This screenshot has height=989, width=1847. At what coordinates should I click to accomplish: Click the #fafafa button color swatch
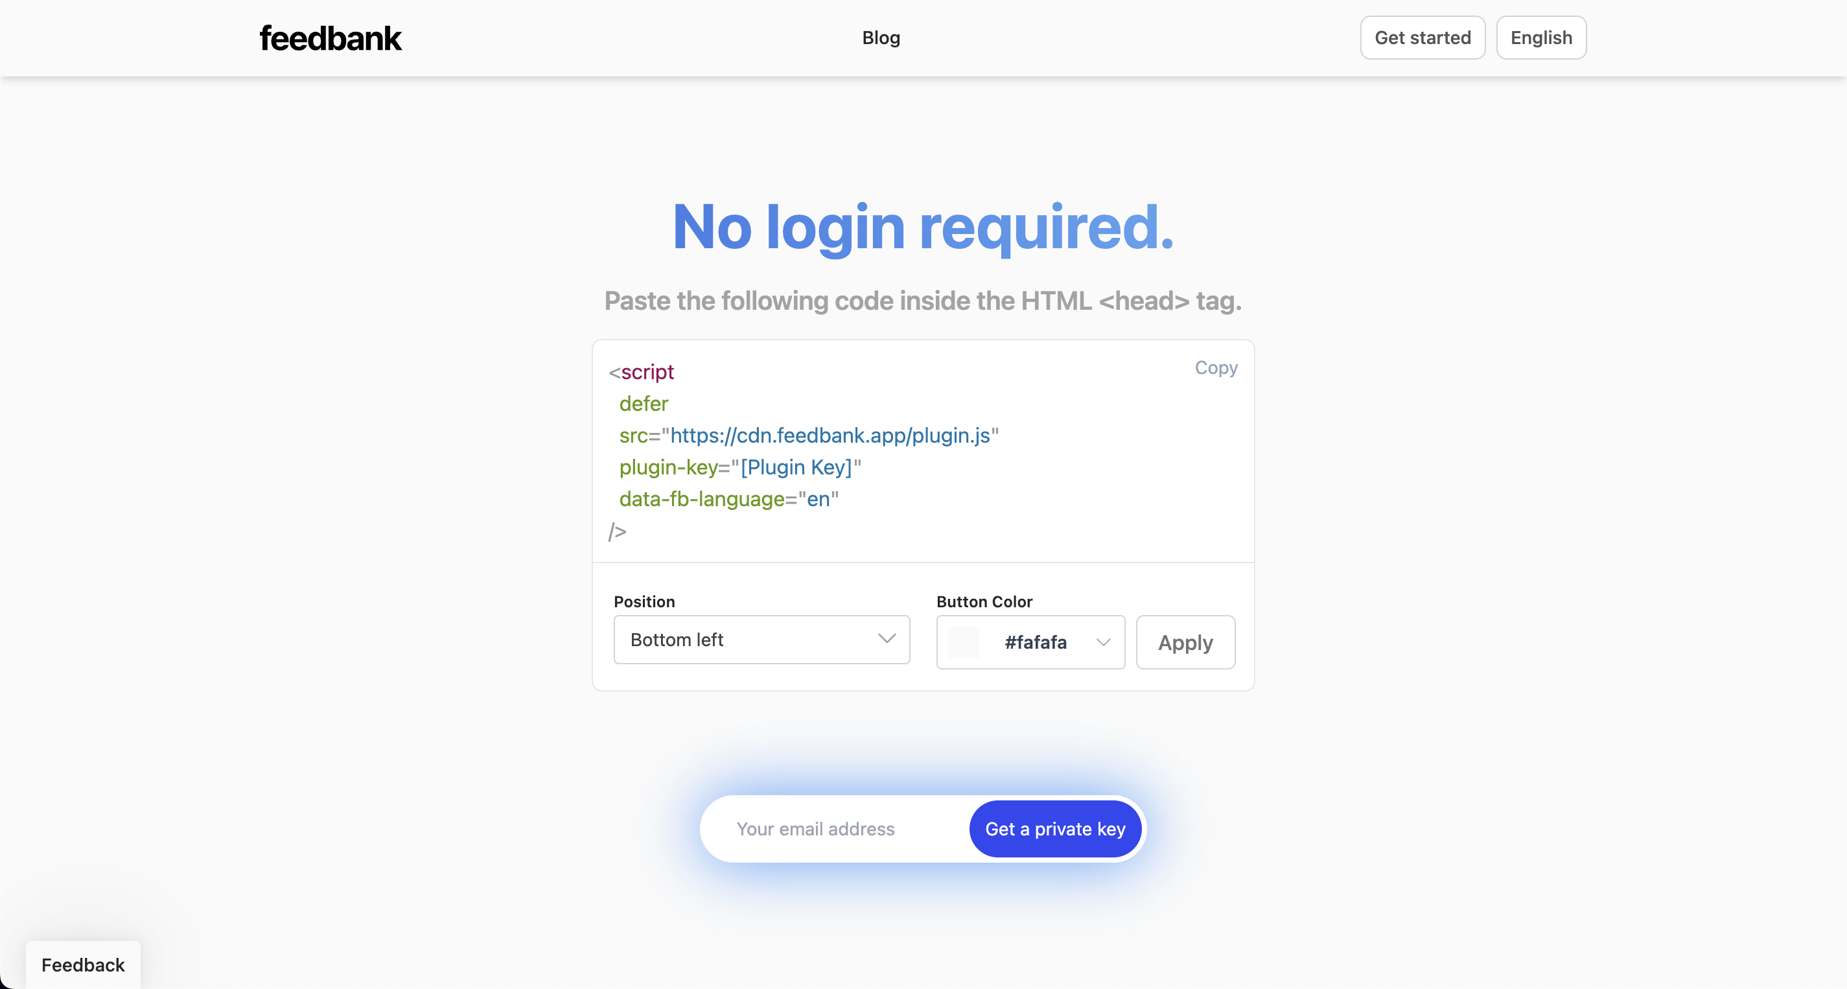pos(964,642)
